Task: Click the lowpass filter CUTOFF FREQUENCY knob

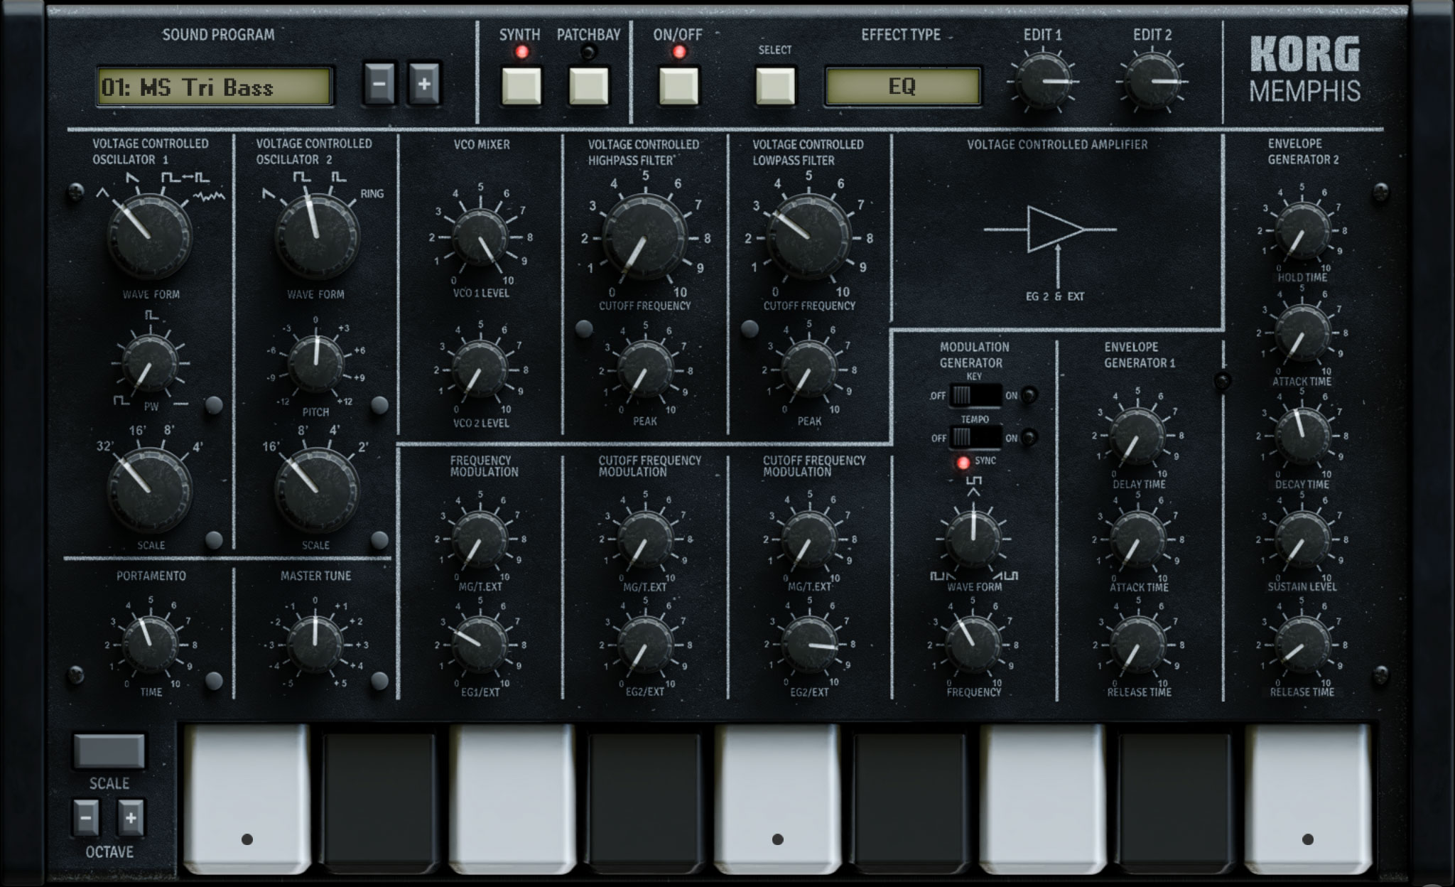Action: click(808, 237)
